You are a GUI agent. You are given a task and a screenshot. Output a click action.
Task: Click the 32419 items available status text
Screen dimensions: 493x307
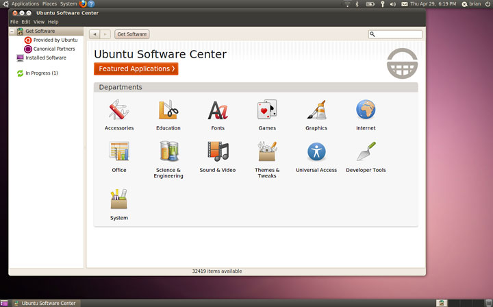click(217, 271)
